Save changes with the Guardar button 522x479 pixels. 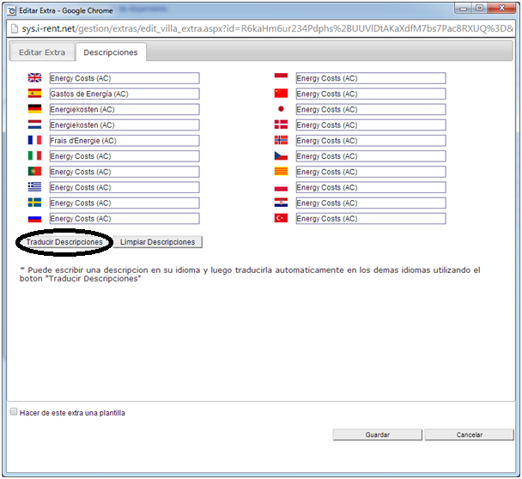pyautogui.click(x=377, y=435)
